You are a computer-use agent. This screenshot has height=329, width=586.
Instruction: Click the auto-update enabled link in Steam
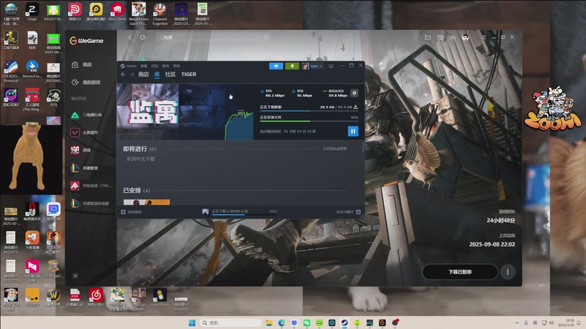tap(335, 149)
